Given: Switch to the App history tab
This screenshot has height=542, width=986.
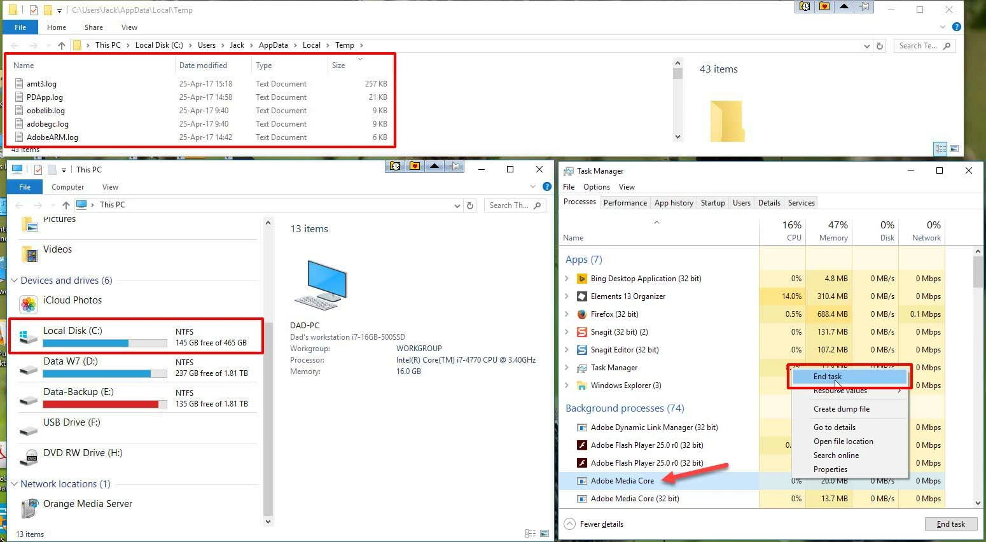Looking at the screenshot, I should [674, 202].
